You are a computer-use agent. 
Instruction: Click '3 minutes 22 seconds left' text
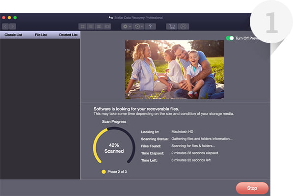[x=191, y=160]
